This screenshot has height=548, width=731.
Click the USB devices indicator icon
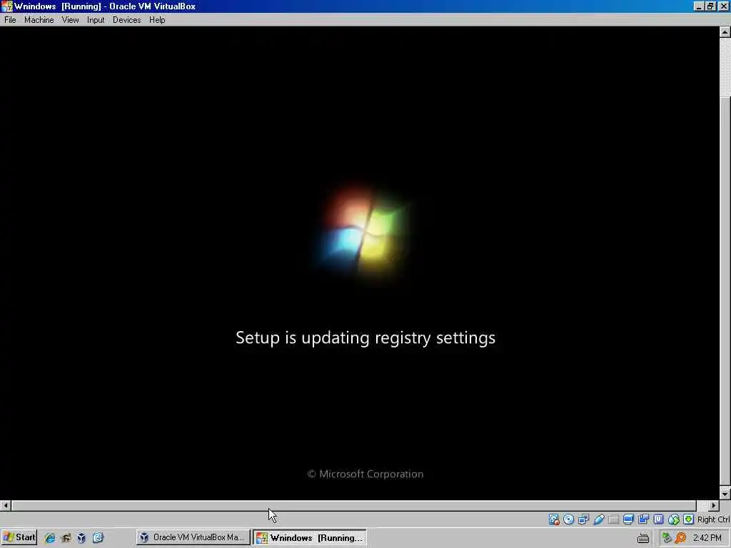click(x=599, y=519)
